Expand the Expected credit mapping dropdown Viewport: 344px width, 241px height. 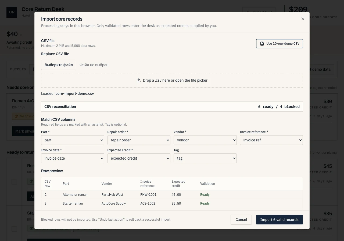coord(139,158)
